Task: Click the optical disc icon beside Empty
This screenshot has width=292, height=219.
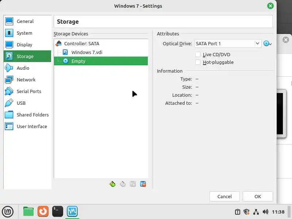Action: (x=66, y=61)
